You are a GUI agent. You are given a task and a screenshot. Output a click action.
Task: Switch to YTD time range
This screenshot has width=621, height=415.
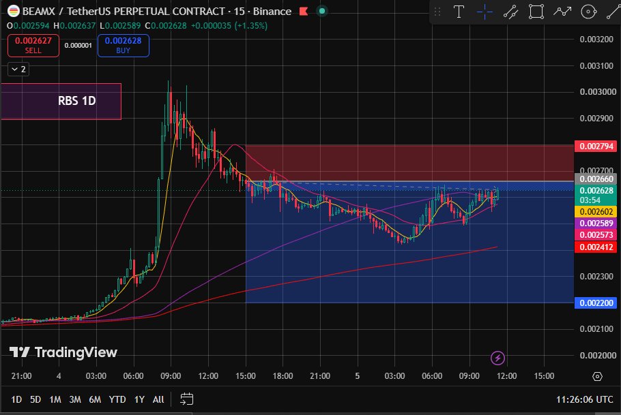[x=117, y=399]
